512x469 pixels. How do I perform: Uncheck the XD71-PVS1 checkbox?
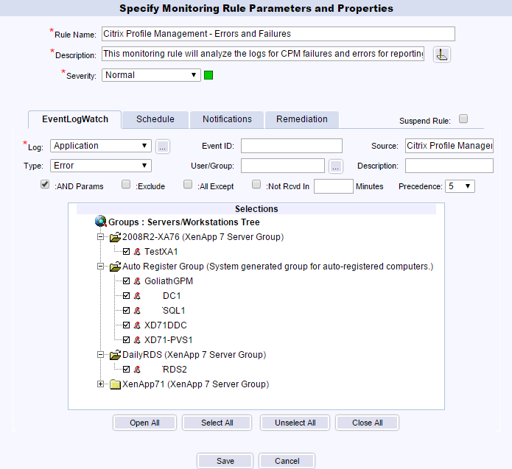point(127,339)
